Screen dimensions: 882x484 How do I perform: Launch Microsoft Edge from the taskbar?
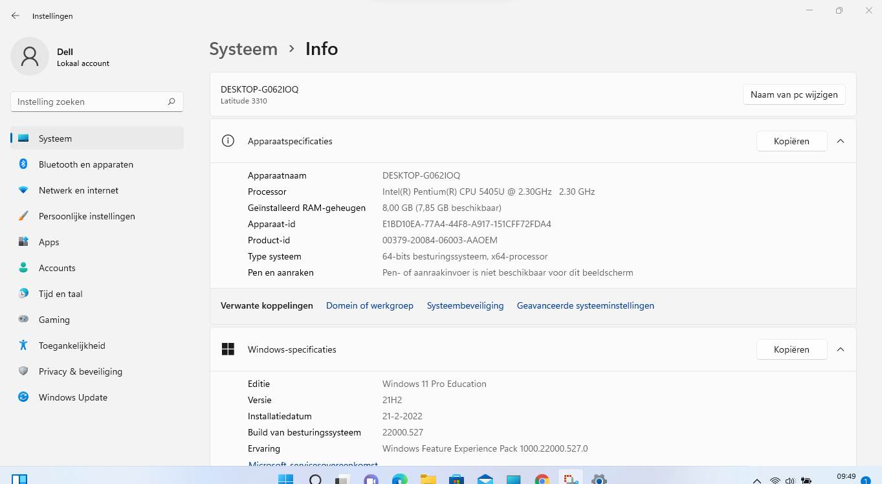click(x=400, y=479)
